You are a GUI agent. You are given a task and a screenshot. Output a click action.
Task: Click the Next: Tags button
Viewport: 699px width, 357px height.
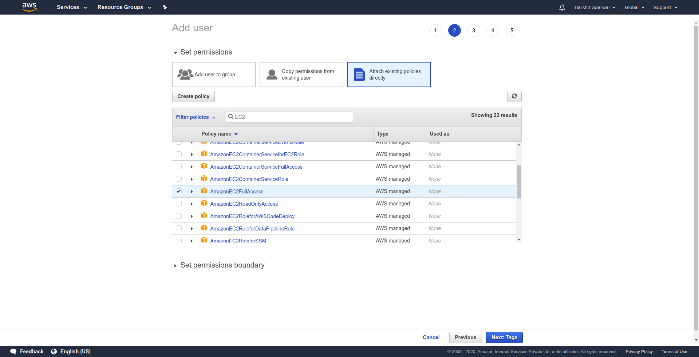[504, 337]
